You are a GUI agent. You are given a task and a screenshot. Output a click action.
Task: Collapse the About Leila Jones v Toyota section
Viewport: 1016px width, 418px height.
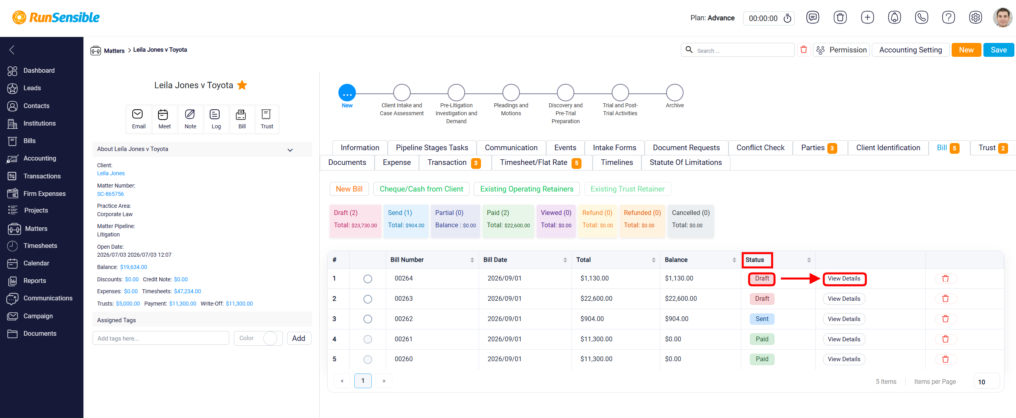tap(290, 150)
